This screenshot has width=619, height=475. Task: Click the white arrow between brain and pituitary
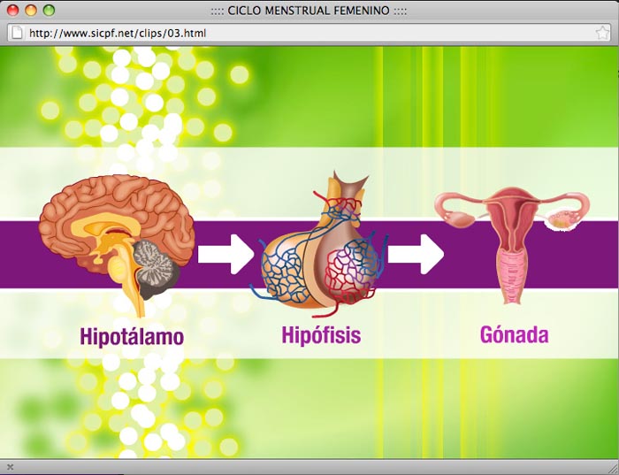pos(225,254)
